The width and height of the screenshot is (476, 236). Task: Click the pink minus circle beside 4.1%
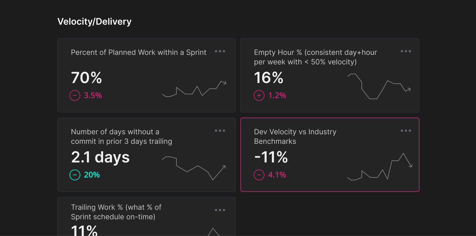(259, 175)
